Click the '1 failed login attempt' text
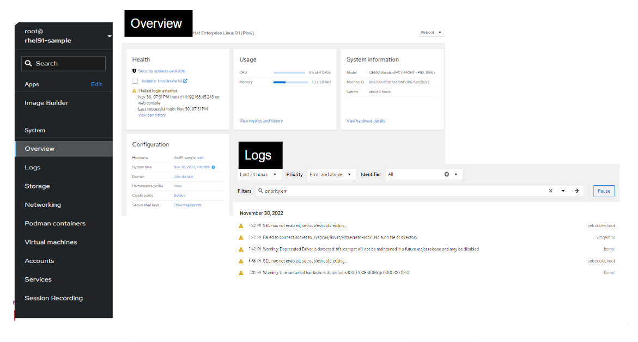 coord(158,91)
